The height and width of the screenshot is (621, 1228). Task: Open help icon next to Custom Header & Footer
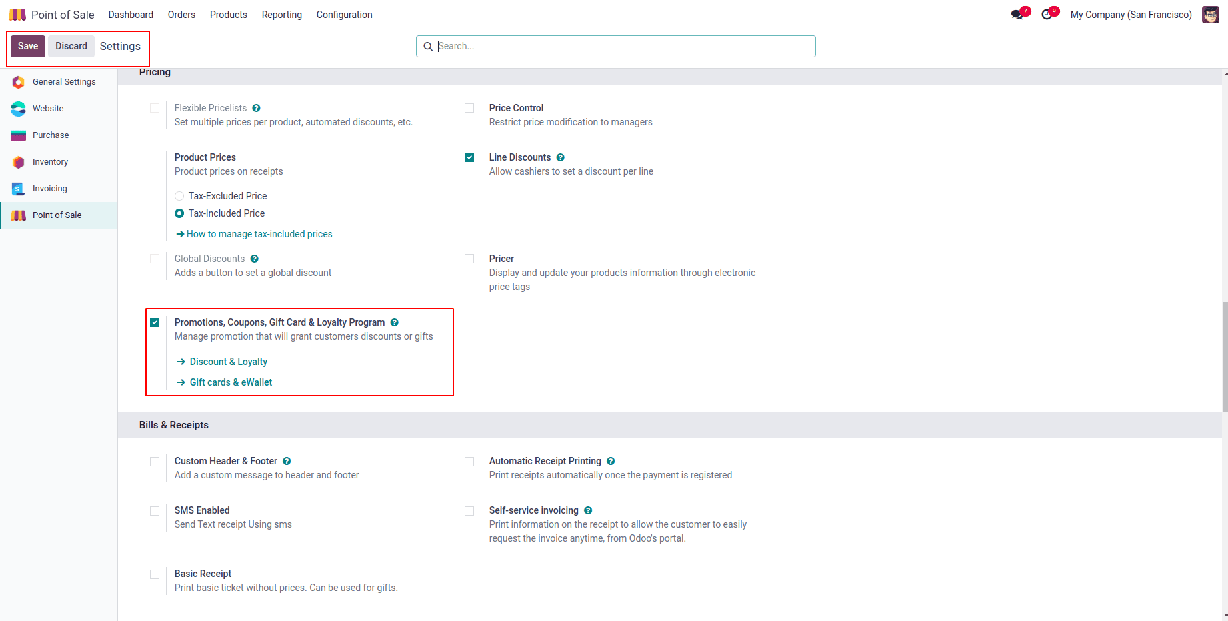[x=287, y=461]
